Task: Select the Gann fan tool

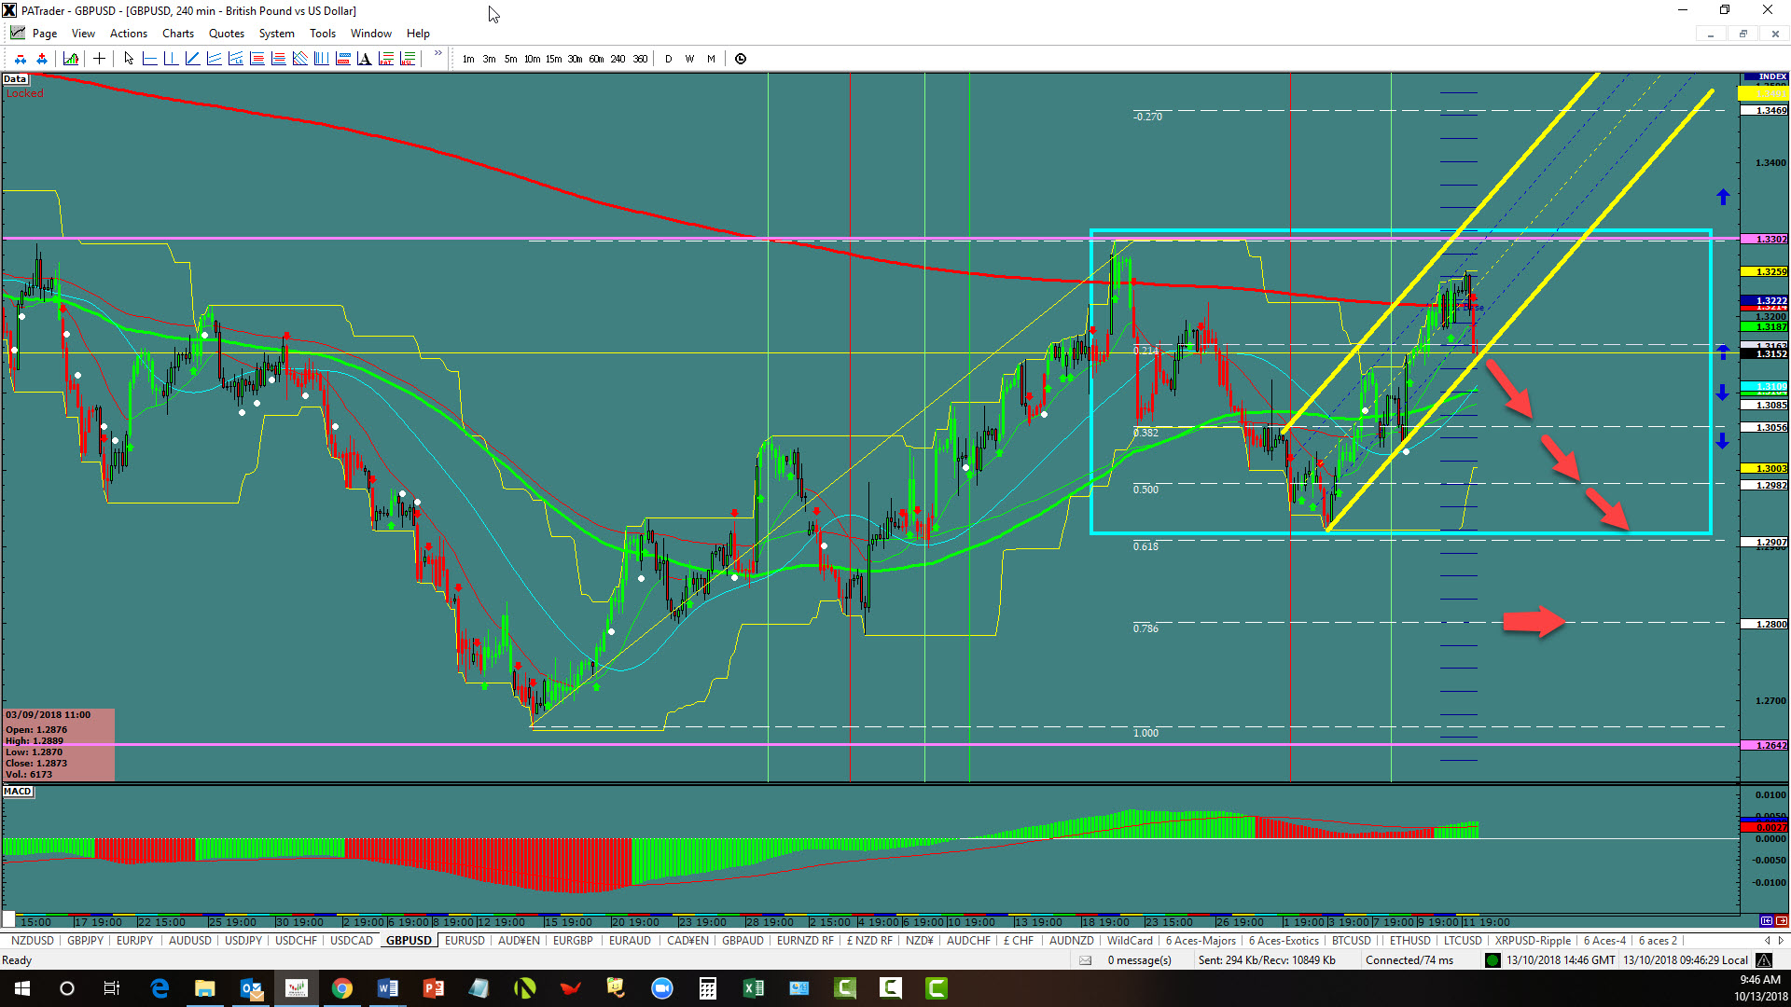Action: (x=299, y=59)
